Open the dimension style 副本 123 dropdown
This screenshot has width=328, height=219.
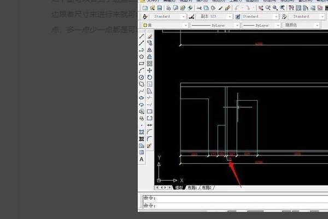214,16
